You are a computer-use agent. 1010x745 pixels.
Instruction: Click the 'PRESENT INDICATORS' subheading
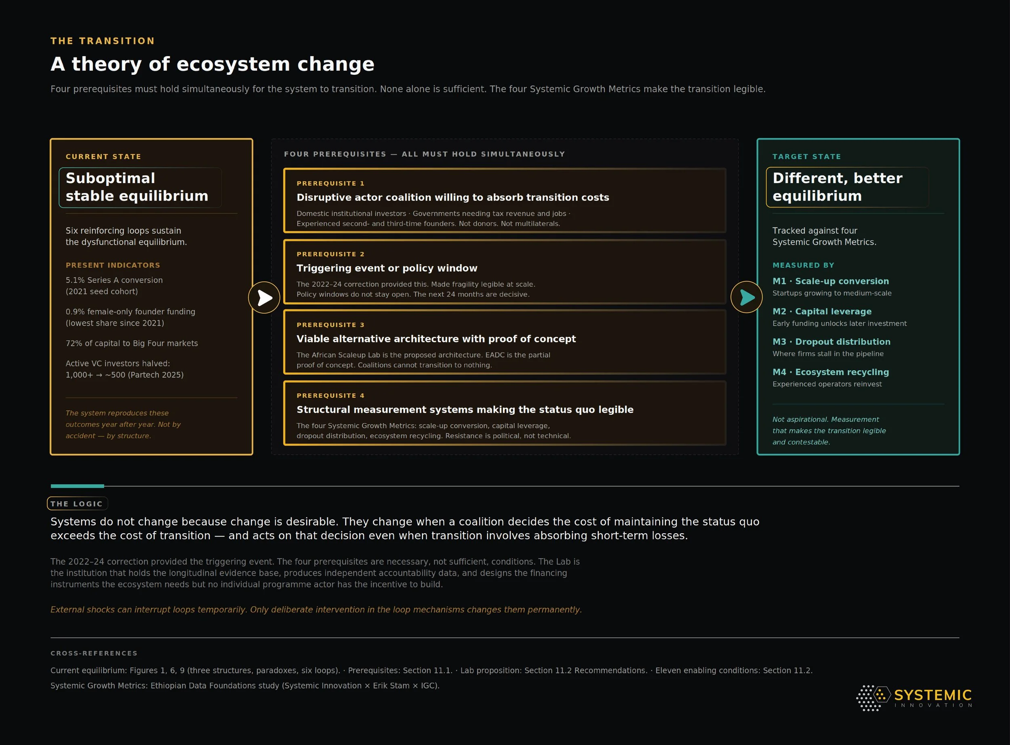point(113,265)
